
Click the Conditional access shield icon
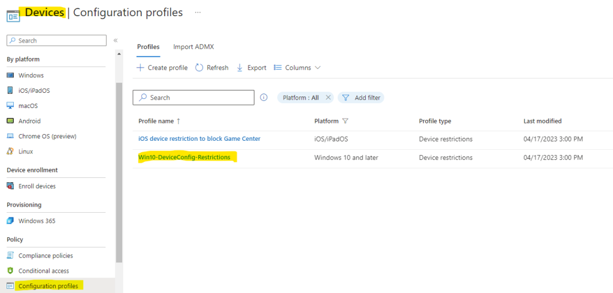tap(11, 271)
